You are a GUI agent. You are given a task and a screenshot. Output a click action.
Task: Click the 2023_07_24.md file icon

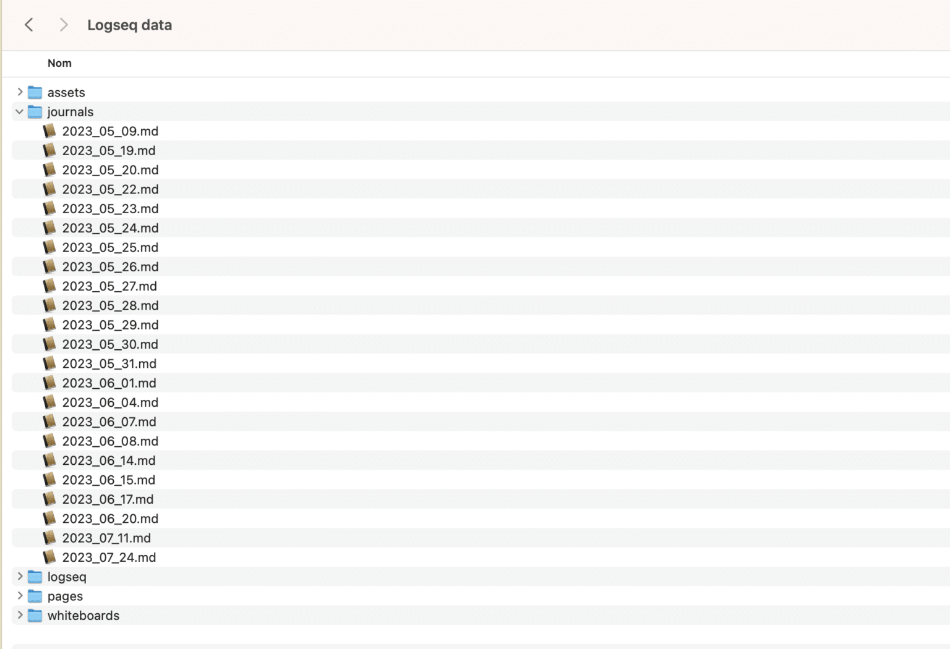49,558
